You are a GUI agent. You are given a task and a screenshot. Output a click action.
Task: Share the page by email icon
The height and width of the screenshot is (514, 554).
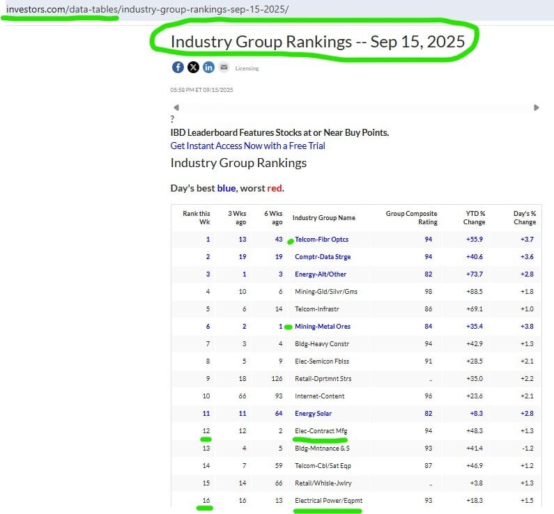(x=224, y=67)
